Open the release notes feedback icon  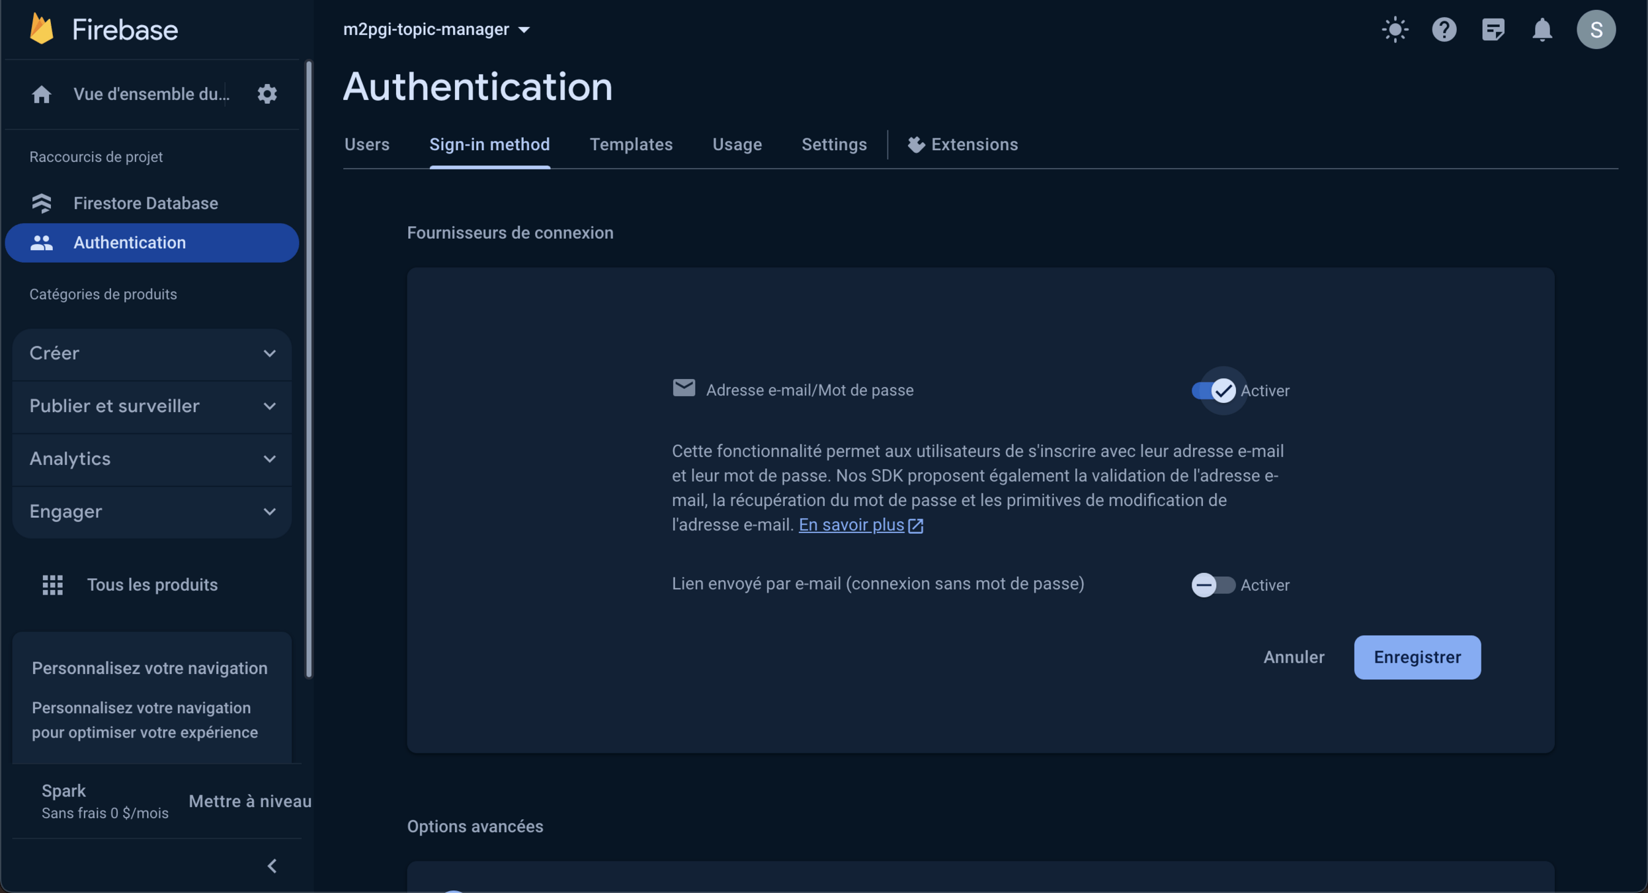click(1493, 30)
